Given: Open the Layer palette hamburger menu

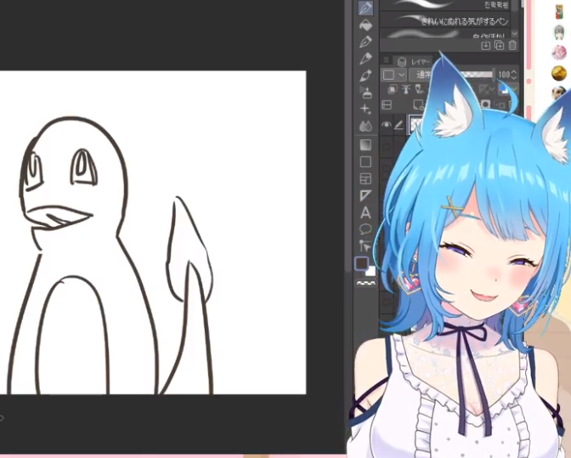Looking at the screenshot, I should pos(387,60).
